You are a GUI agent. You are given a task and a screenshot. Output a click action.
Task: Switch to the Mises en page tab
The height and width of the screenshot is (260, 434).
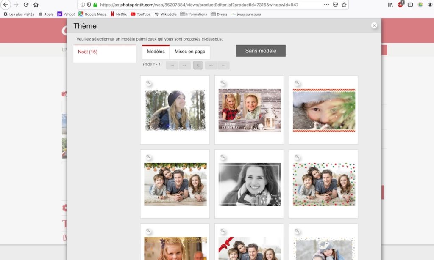tap(190, 52)
